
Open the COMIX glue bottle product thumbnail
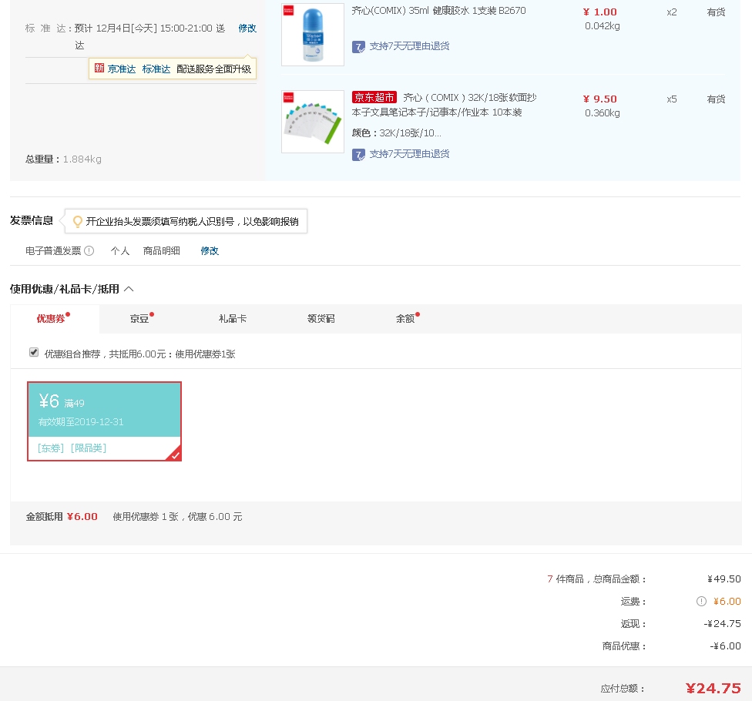click(x=313, y=35)
